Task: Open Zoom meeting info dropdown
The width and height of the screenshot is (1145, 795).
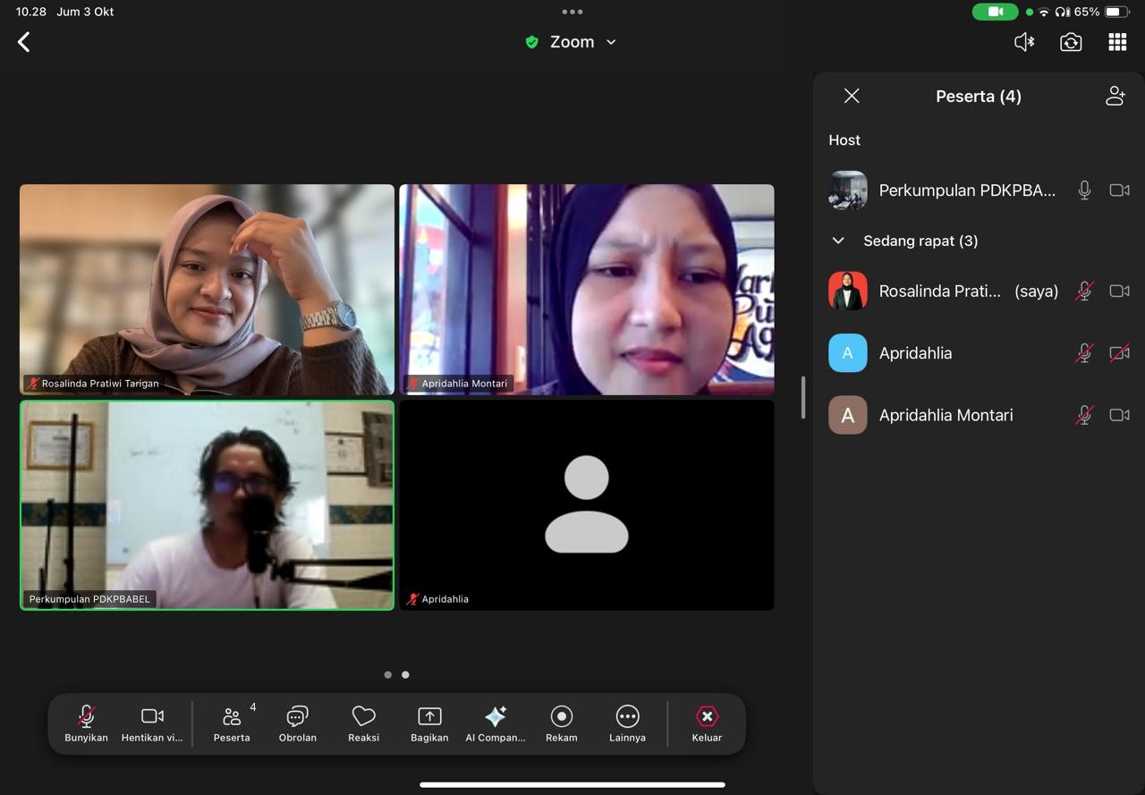Action: point(572,42)
